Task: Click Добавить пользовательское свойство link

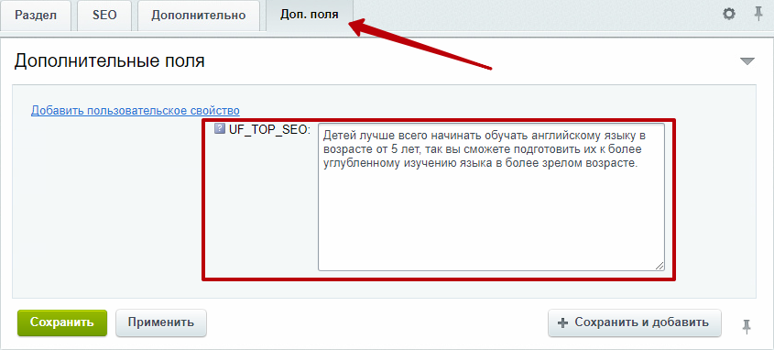Action: coord(136,110)
